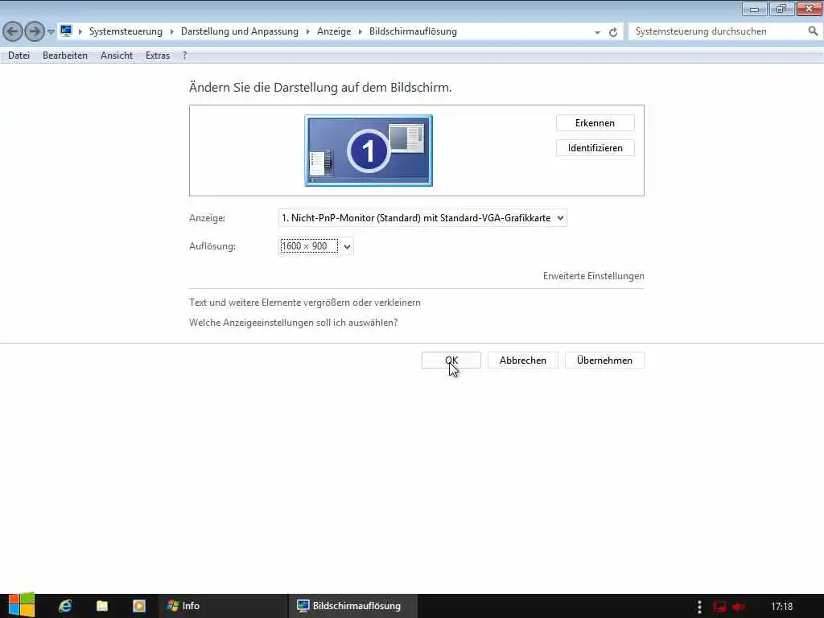Click the Übernehmen button
The height and width of the screenshot is (618, 824).
pos(604,360)
